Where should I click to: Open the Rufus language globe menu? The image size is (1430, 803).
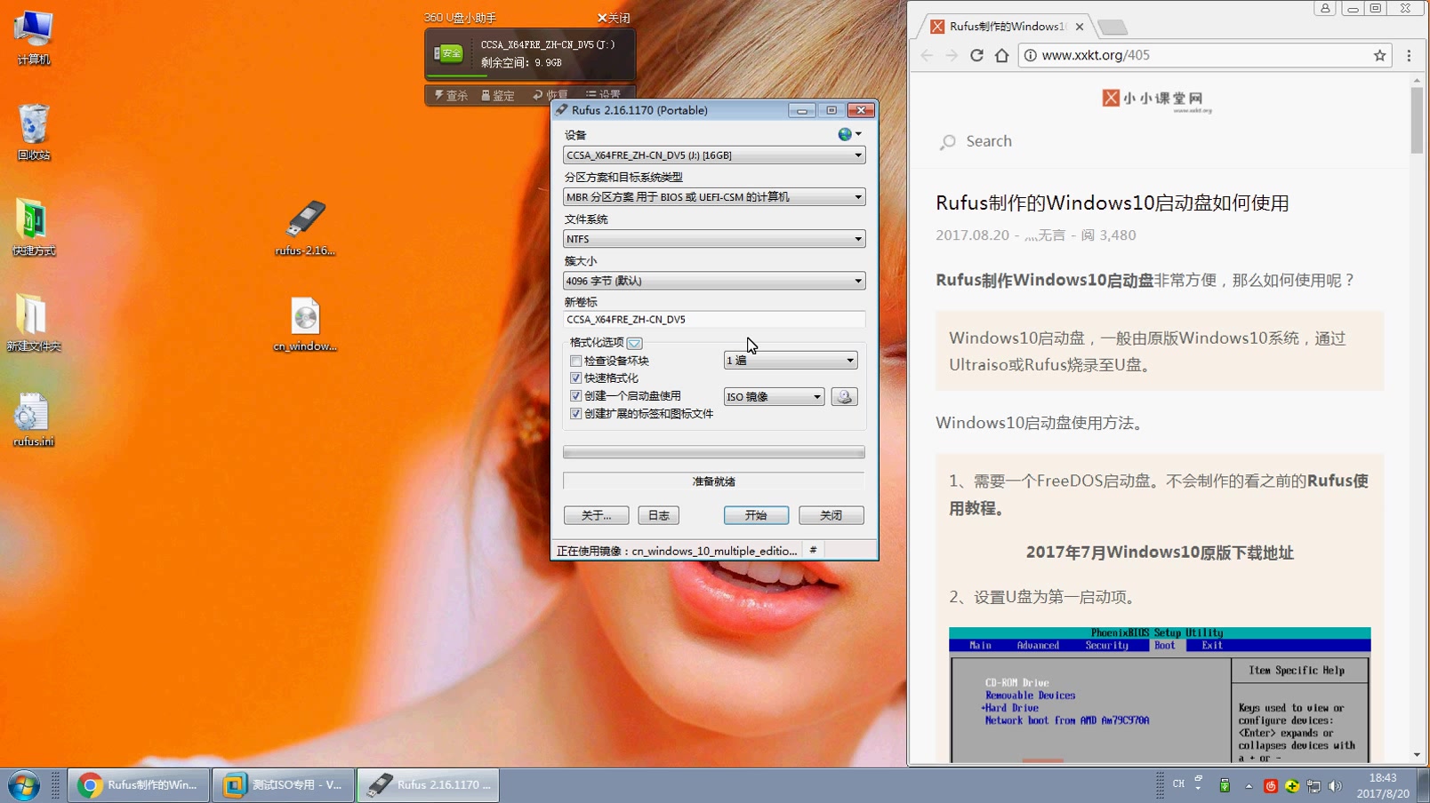(849, 134)
